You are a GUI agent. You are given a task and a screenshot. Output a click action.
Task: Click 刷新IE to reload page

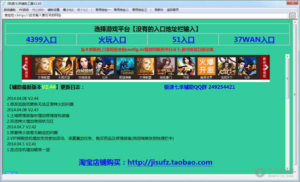coord(159,10)
